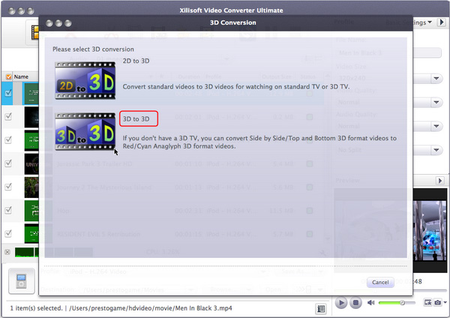Select the "2D to 3D" text option

click(x=136, y=61)
